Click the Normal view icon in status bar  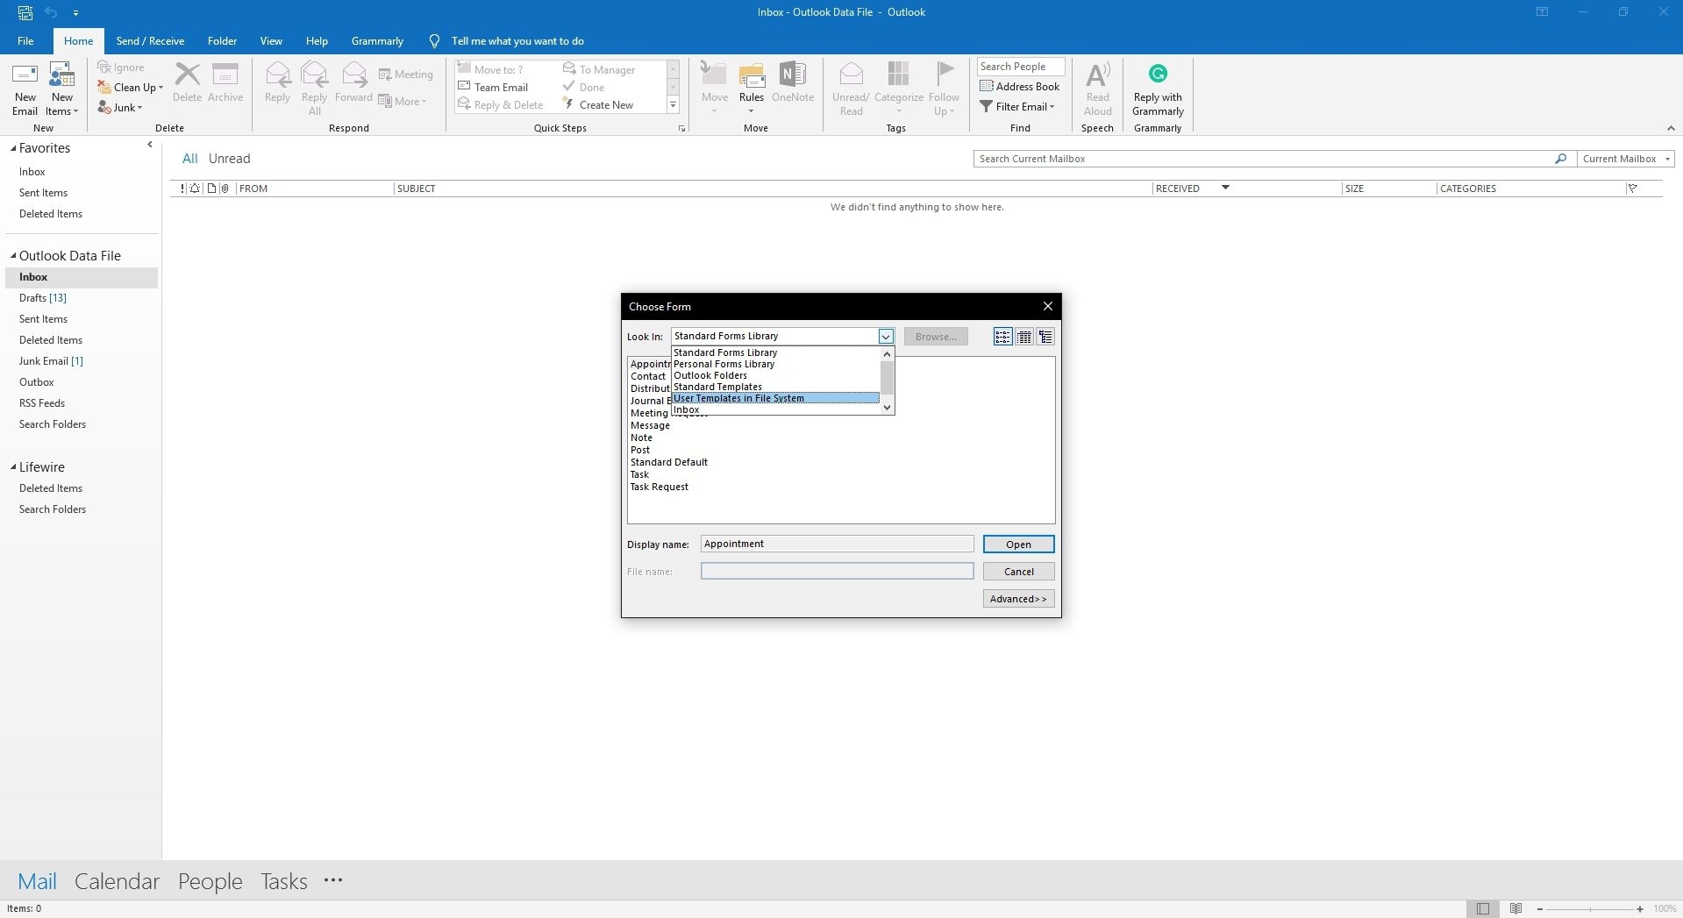pos(1482,909)
